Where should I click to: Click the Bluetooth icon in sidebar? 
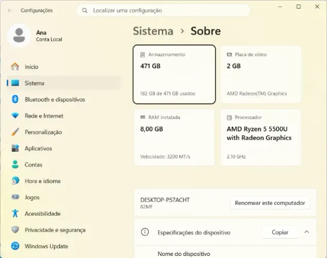click(x=15, y=99)
